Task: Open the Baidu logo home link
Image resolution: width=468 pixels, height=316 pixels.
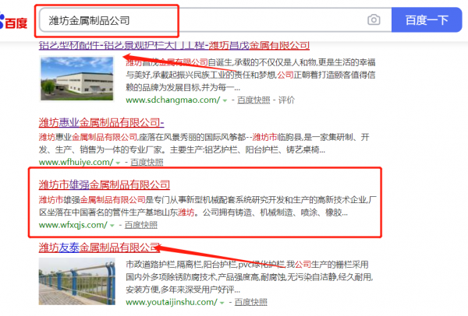Action: 14,22
